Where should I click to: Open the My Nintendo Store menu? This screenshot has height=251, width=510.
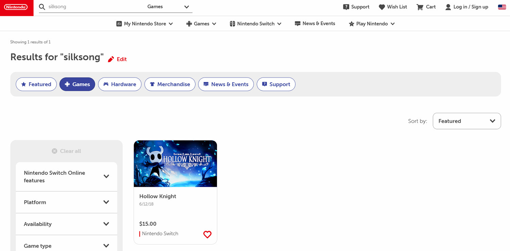click(x=144, y=24)
